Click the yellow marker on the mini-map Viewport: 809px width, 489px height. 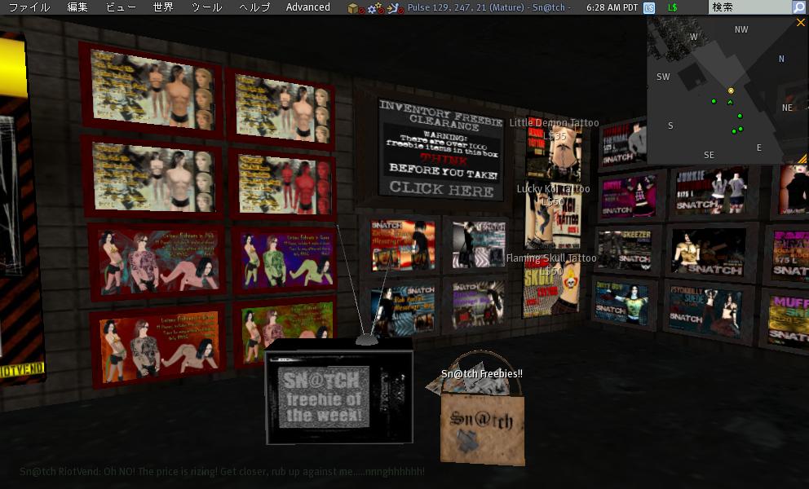tap(731, 90)
